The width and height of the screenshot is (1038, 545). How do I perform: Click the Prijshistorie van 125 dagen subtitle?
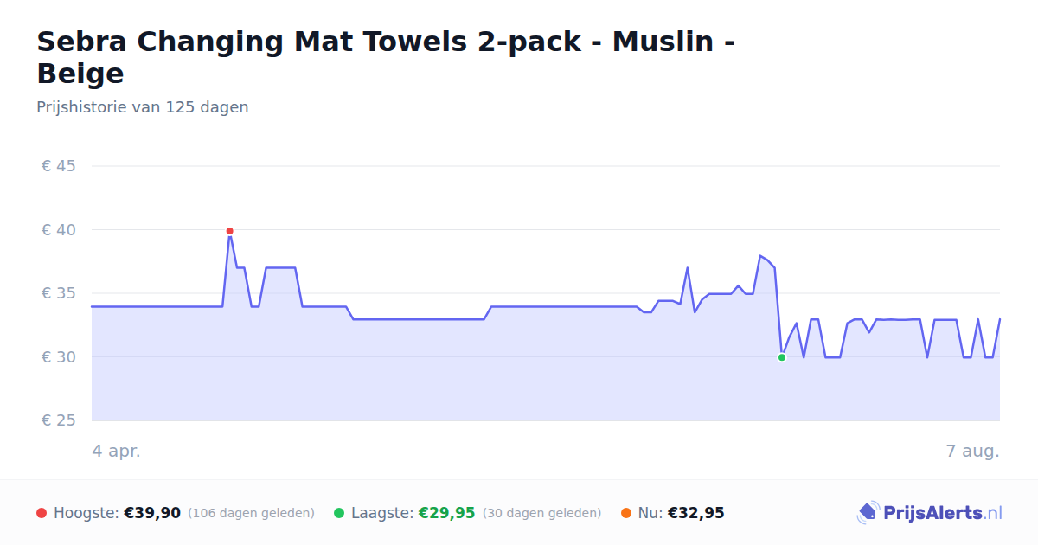143,107
